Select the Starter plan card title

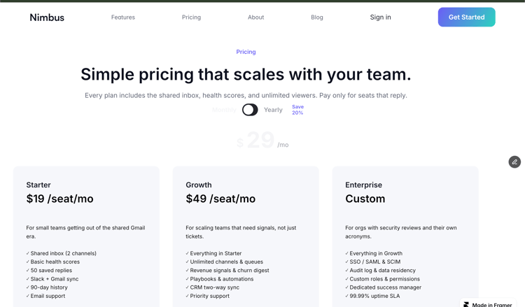click(38, 185)
